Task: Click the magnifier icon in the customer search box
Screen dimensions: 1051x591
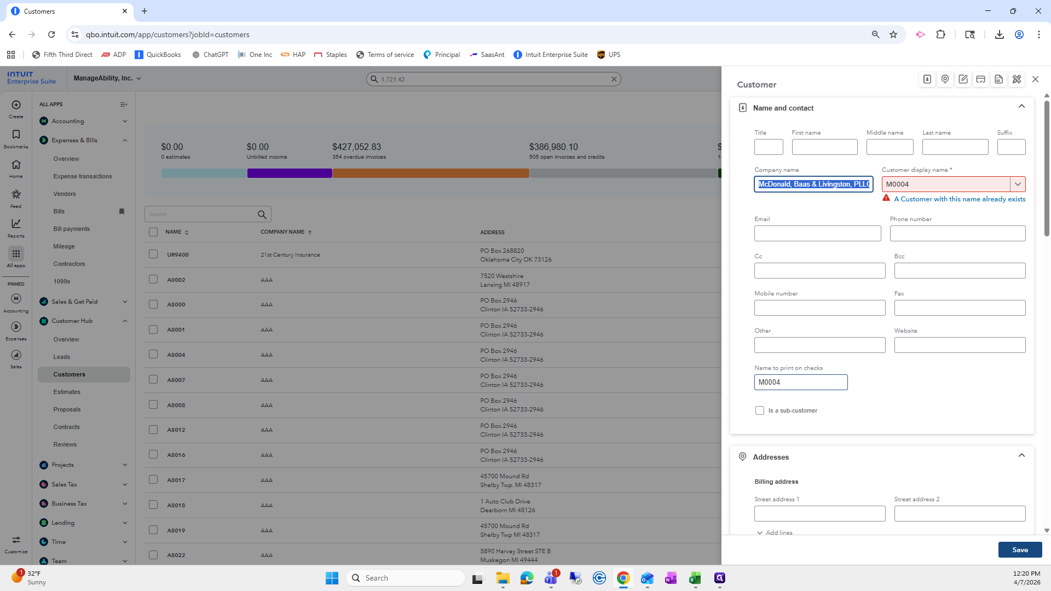Action: point(262,215)
